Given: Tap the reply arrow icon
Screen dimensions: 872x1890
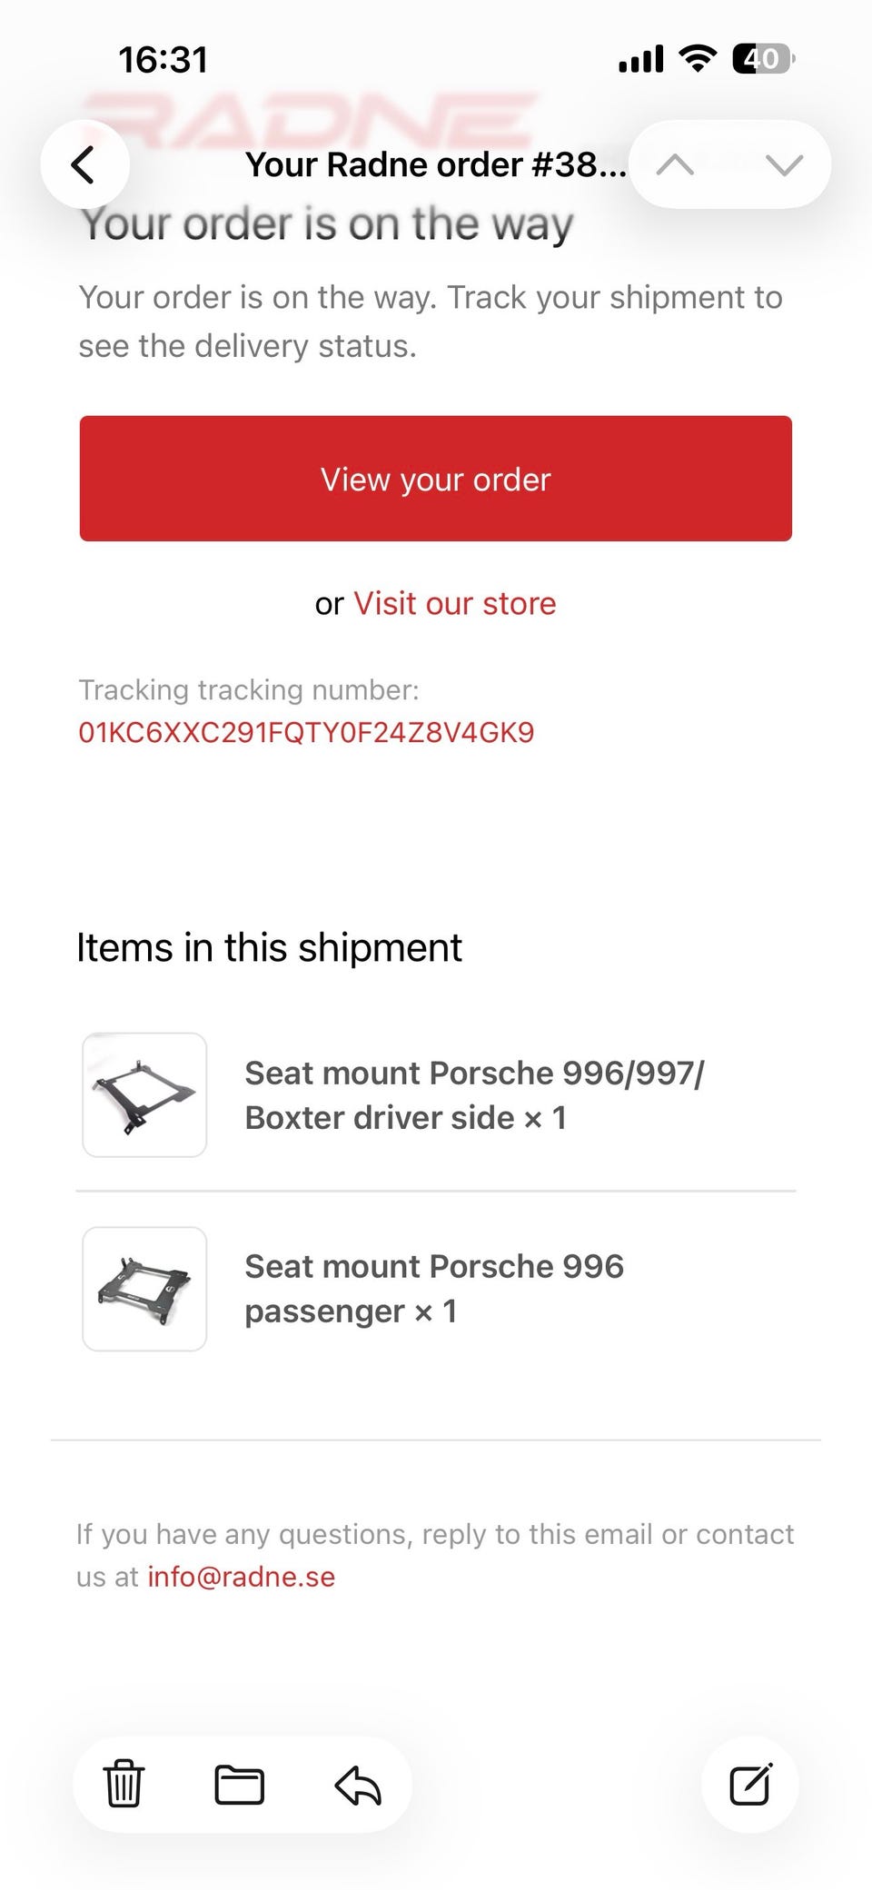Looking at the screenshot, I should coord(358,1785).
